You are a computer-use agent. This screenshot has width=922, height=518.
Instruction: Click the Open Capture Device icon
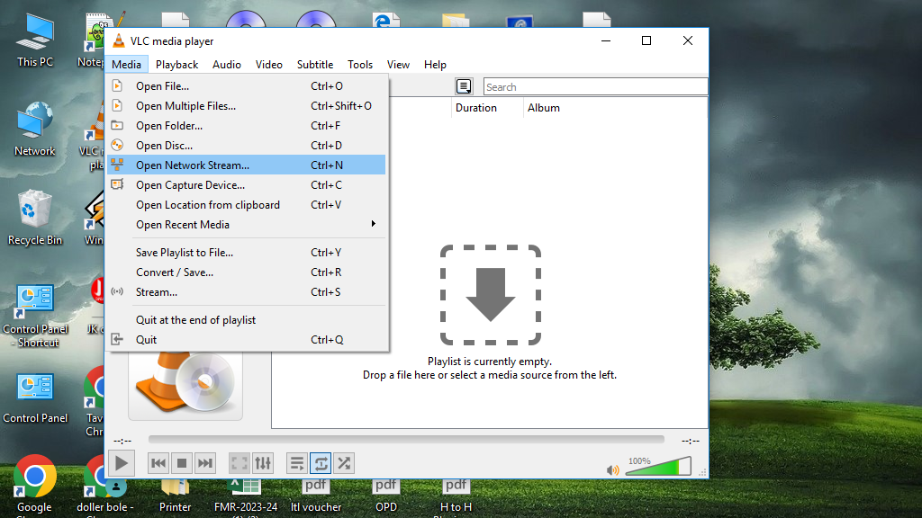[117, 184]
